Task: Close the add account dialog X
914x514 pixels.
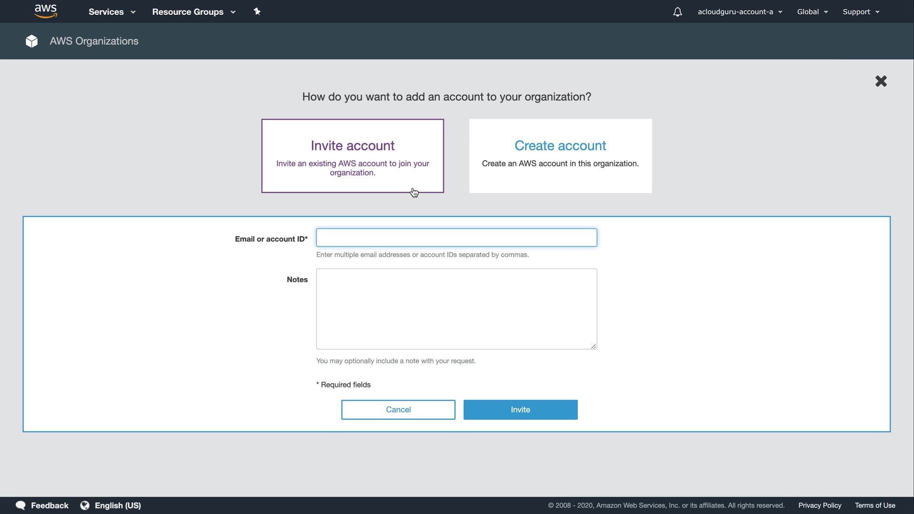Action: tap(881, 81)
